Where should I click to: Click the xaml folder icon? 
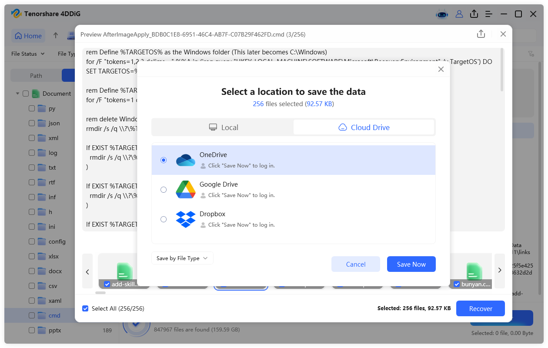tap(42, 301)
